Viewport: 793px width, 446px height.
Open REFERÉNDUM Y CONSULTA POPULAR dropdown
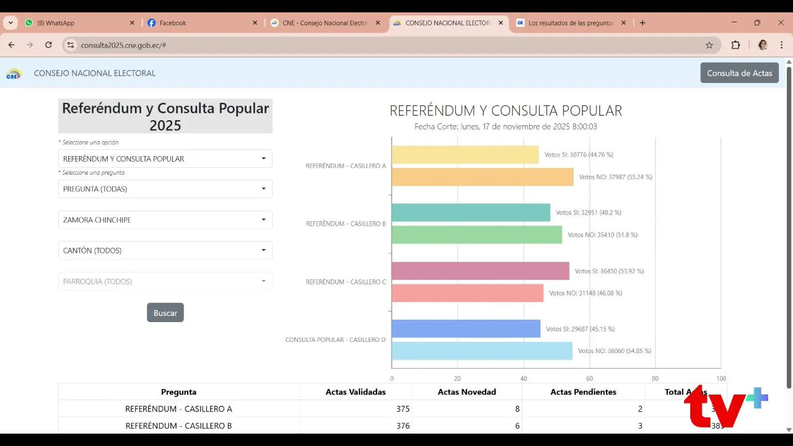coord(165,159)
